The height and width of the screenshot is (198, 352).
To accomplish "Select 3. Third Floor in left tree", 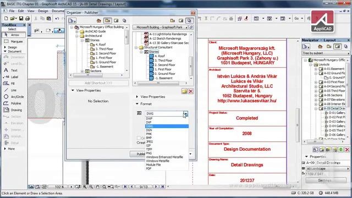I will coord(104,49).
